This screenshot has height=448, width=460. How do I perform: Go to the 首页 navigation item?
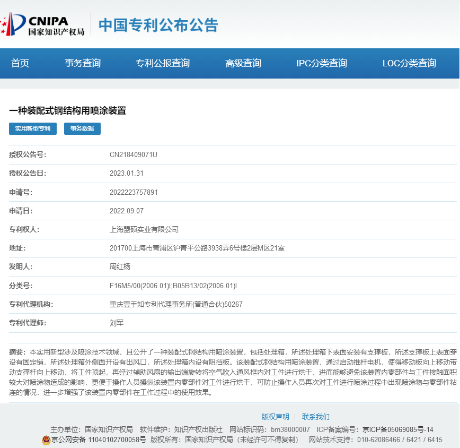pos(20,63)
